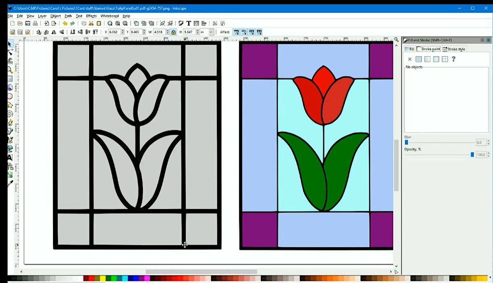Select the Zoom tool in toolbox
Viewport: 493px width, 283px height.
[x=10, y=70]
